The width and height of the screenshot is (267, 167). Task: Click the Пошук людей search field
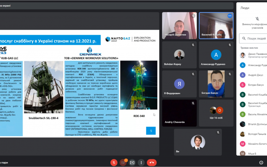(x=253, y=38)
